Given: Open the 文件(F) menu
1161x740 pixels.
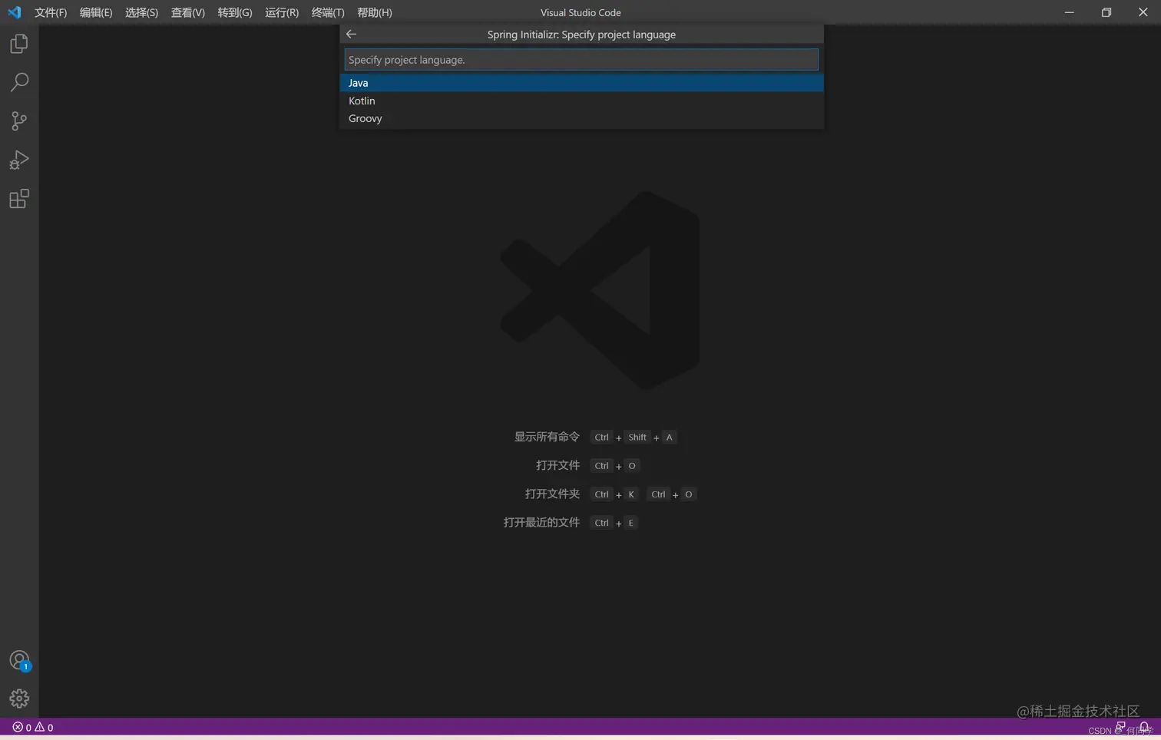Looking at the screenshot, I should tap(51, 12).
